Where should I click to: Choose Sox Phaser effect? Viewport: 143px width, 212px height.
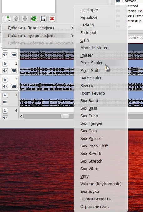[101, 139]
